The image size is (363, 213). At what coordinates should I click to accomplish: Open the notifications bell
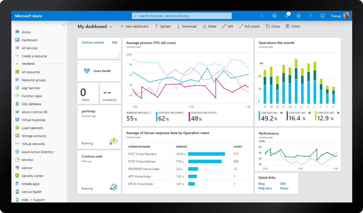[287, 16]
